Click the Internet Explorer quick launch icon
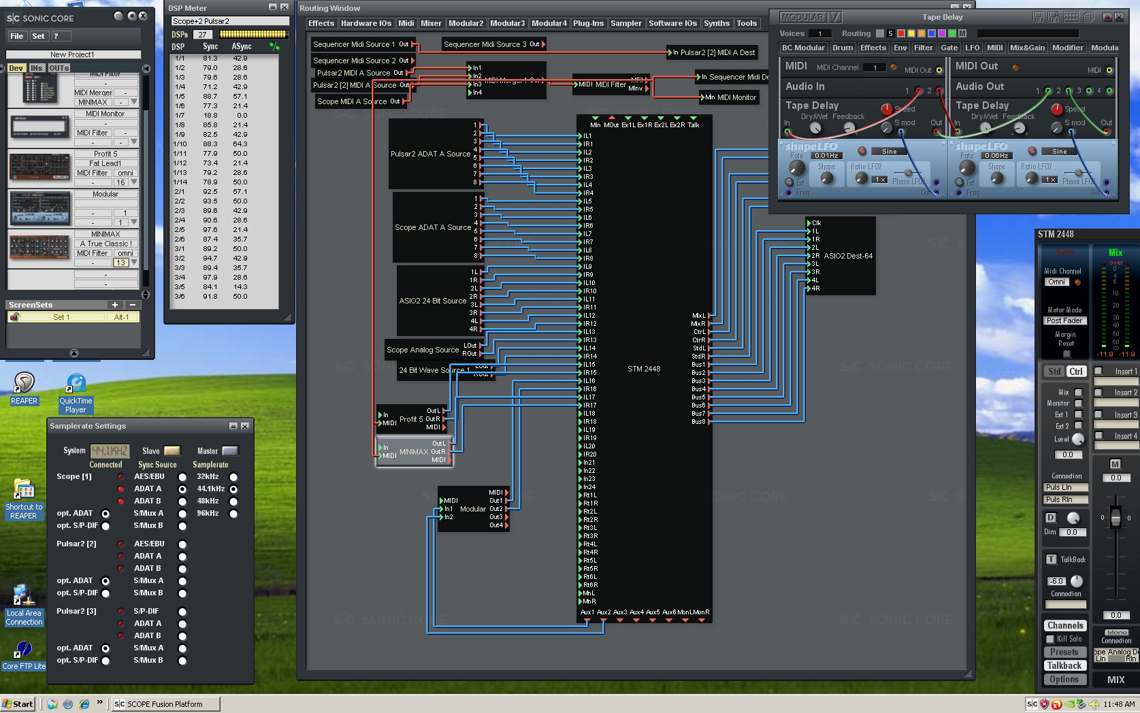The width and height of the screenshot is (1140, 713). click(84, 704)
